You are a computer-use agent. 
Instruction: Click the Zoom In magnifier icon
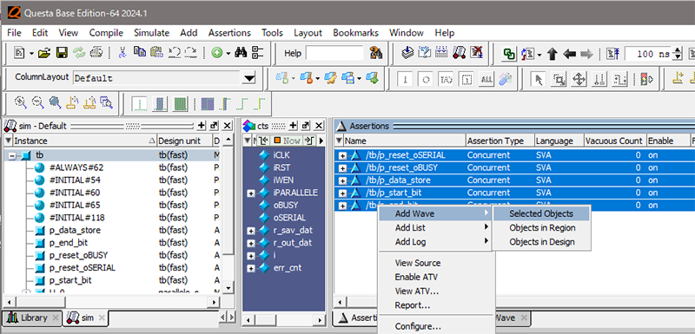point(20,103)
